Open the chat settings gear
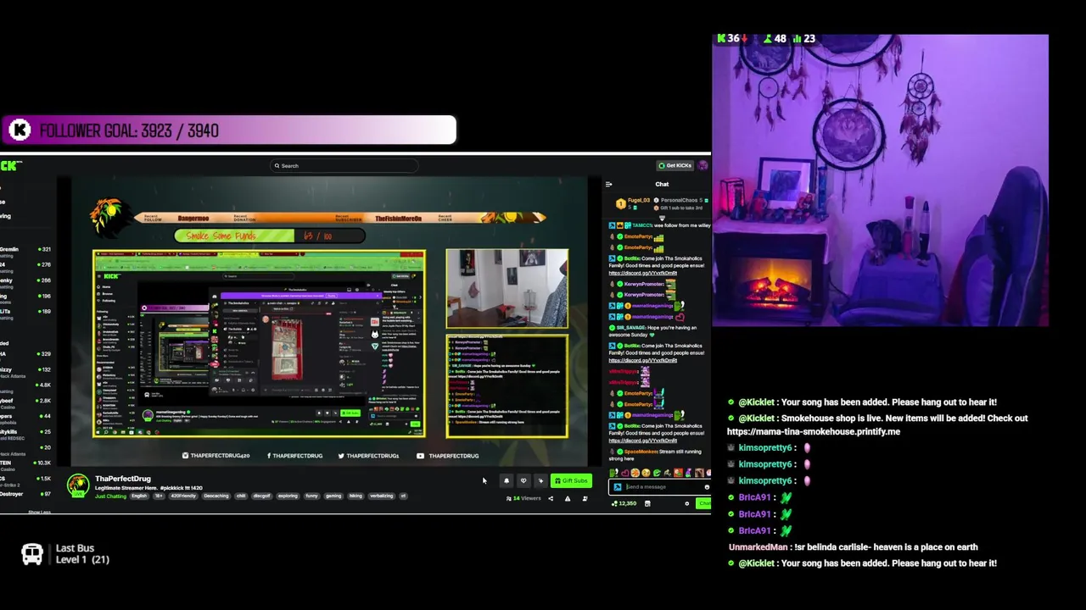The height and width of the screenshot is (610, 1086). (687, 503)
